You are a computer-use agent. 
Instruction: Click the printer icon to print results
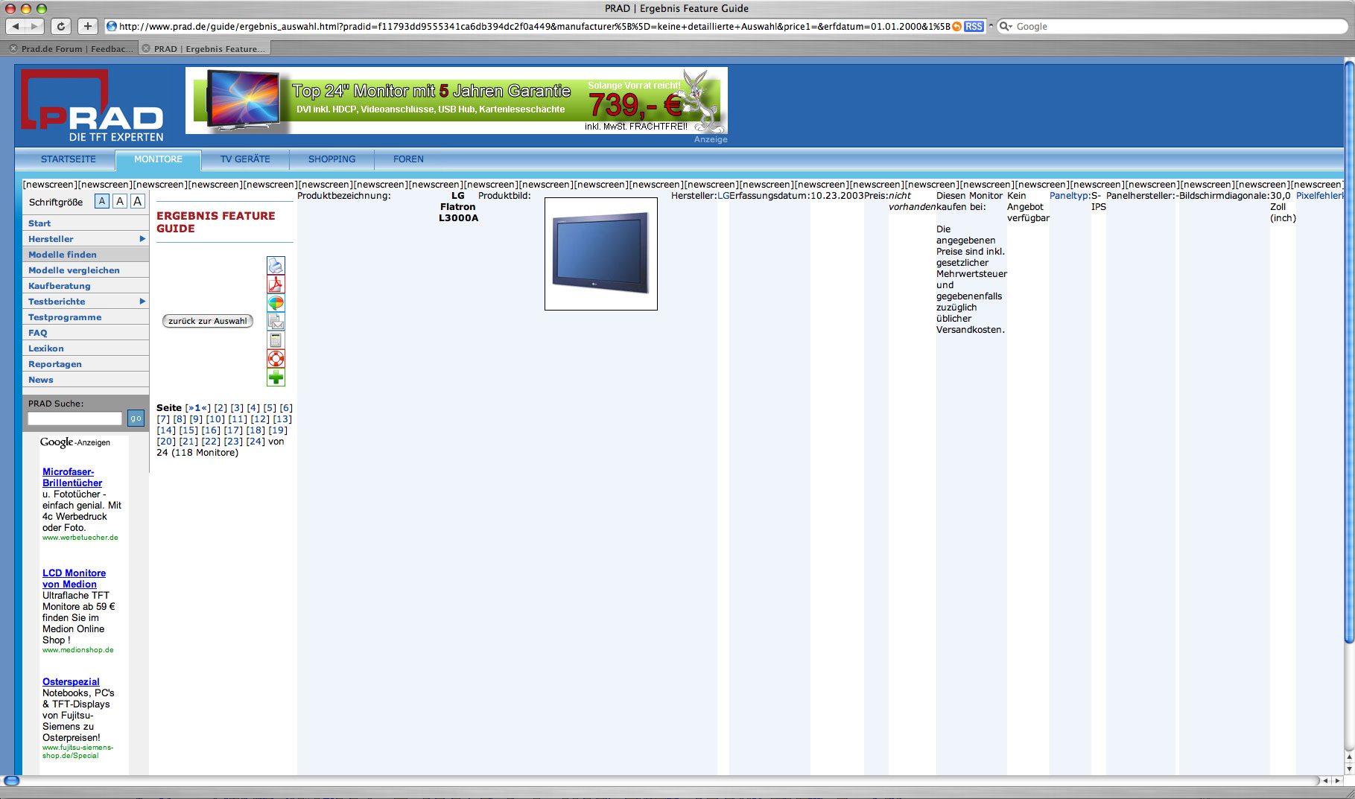pos(276,266)
